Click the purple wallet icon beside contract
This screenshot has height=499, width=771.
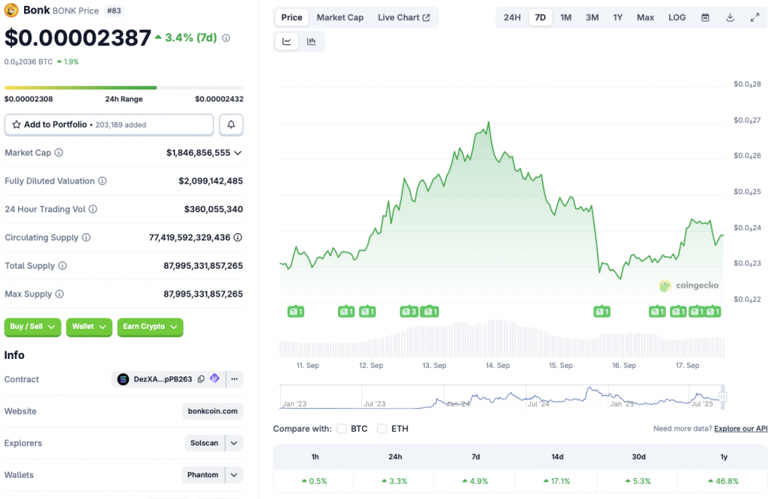point(215,379)
